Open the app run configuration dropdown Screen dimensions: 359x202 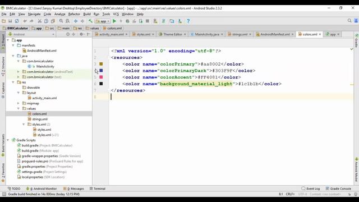pos(103,21)
